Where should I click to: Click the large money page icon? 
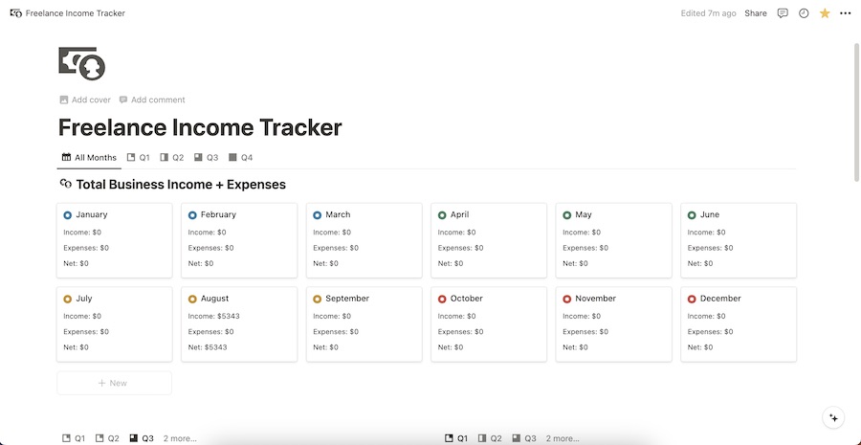(82, 63)
